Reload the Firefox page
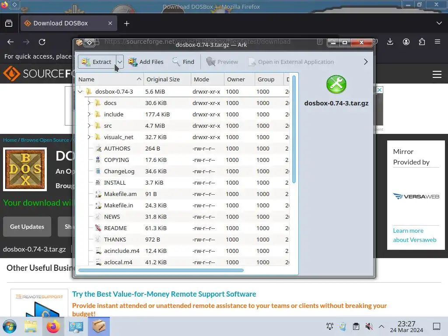This screenshot has width=448, height=336. pos(42,42)
